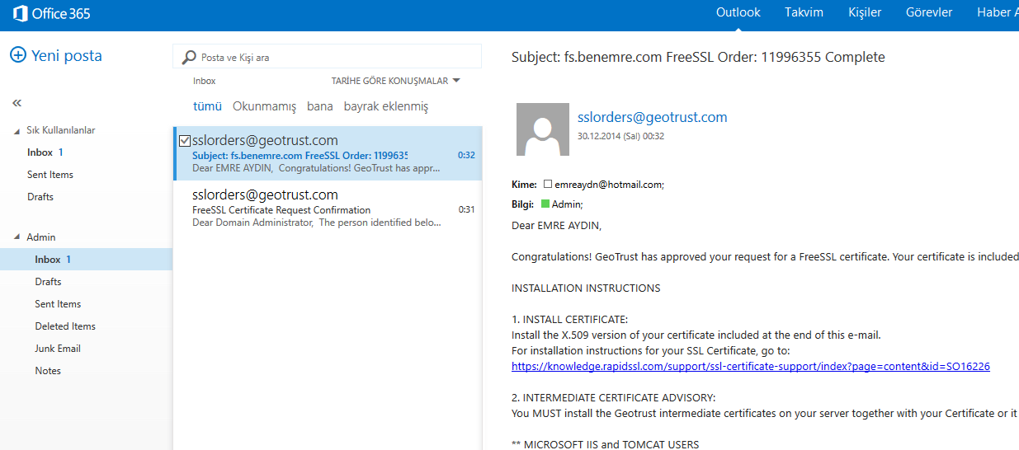Show all mail with the tümü filter
This screenshot has width=1019, height=450.
click(x=208, y=106)
